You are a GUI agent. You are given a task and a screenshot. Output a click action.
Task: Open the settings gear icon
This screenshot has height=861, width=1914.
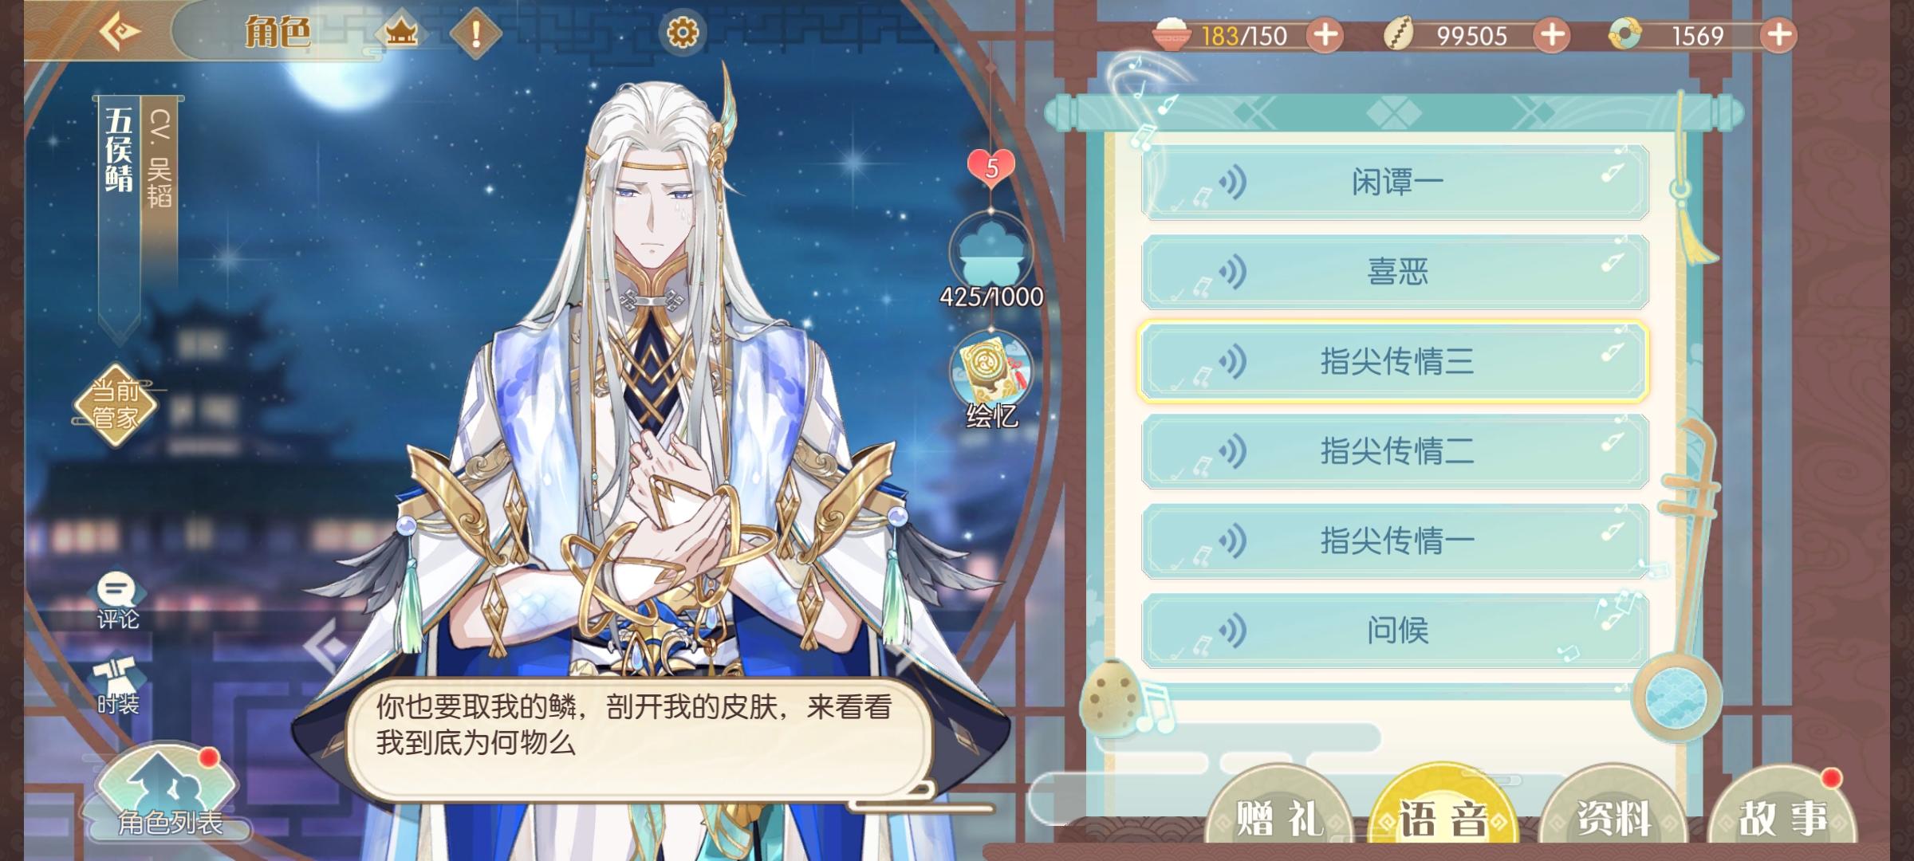tap(682, 33)
